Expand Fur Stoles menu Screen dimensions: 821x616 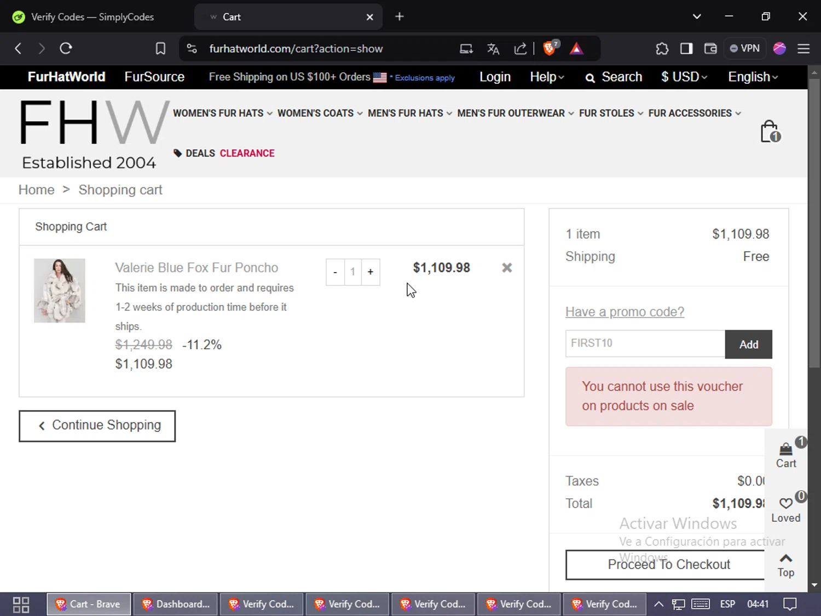(611, 113)
